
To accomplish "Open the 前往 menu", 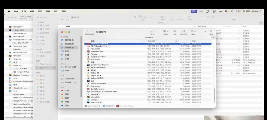I will pos(48,11).
